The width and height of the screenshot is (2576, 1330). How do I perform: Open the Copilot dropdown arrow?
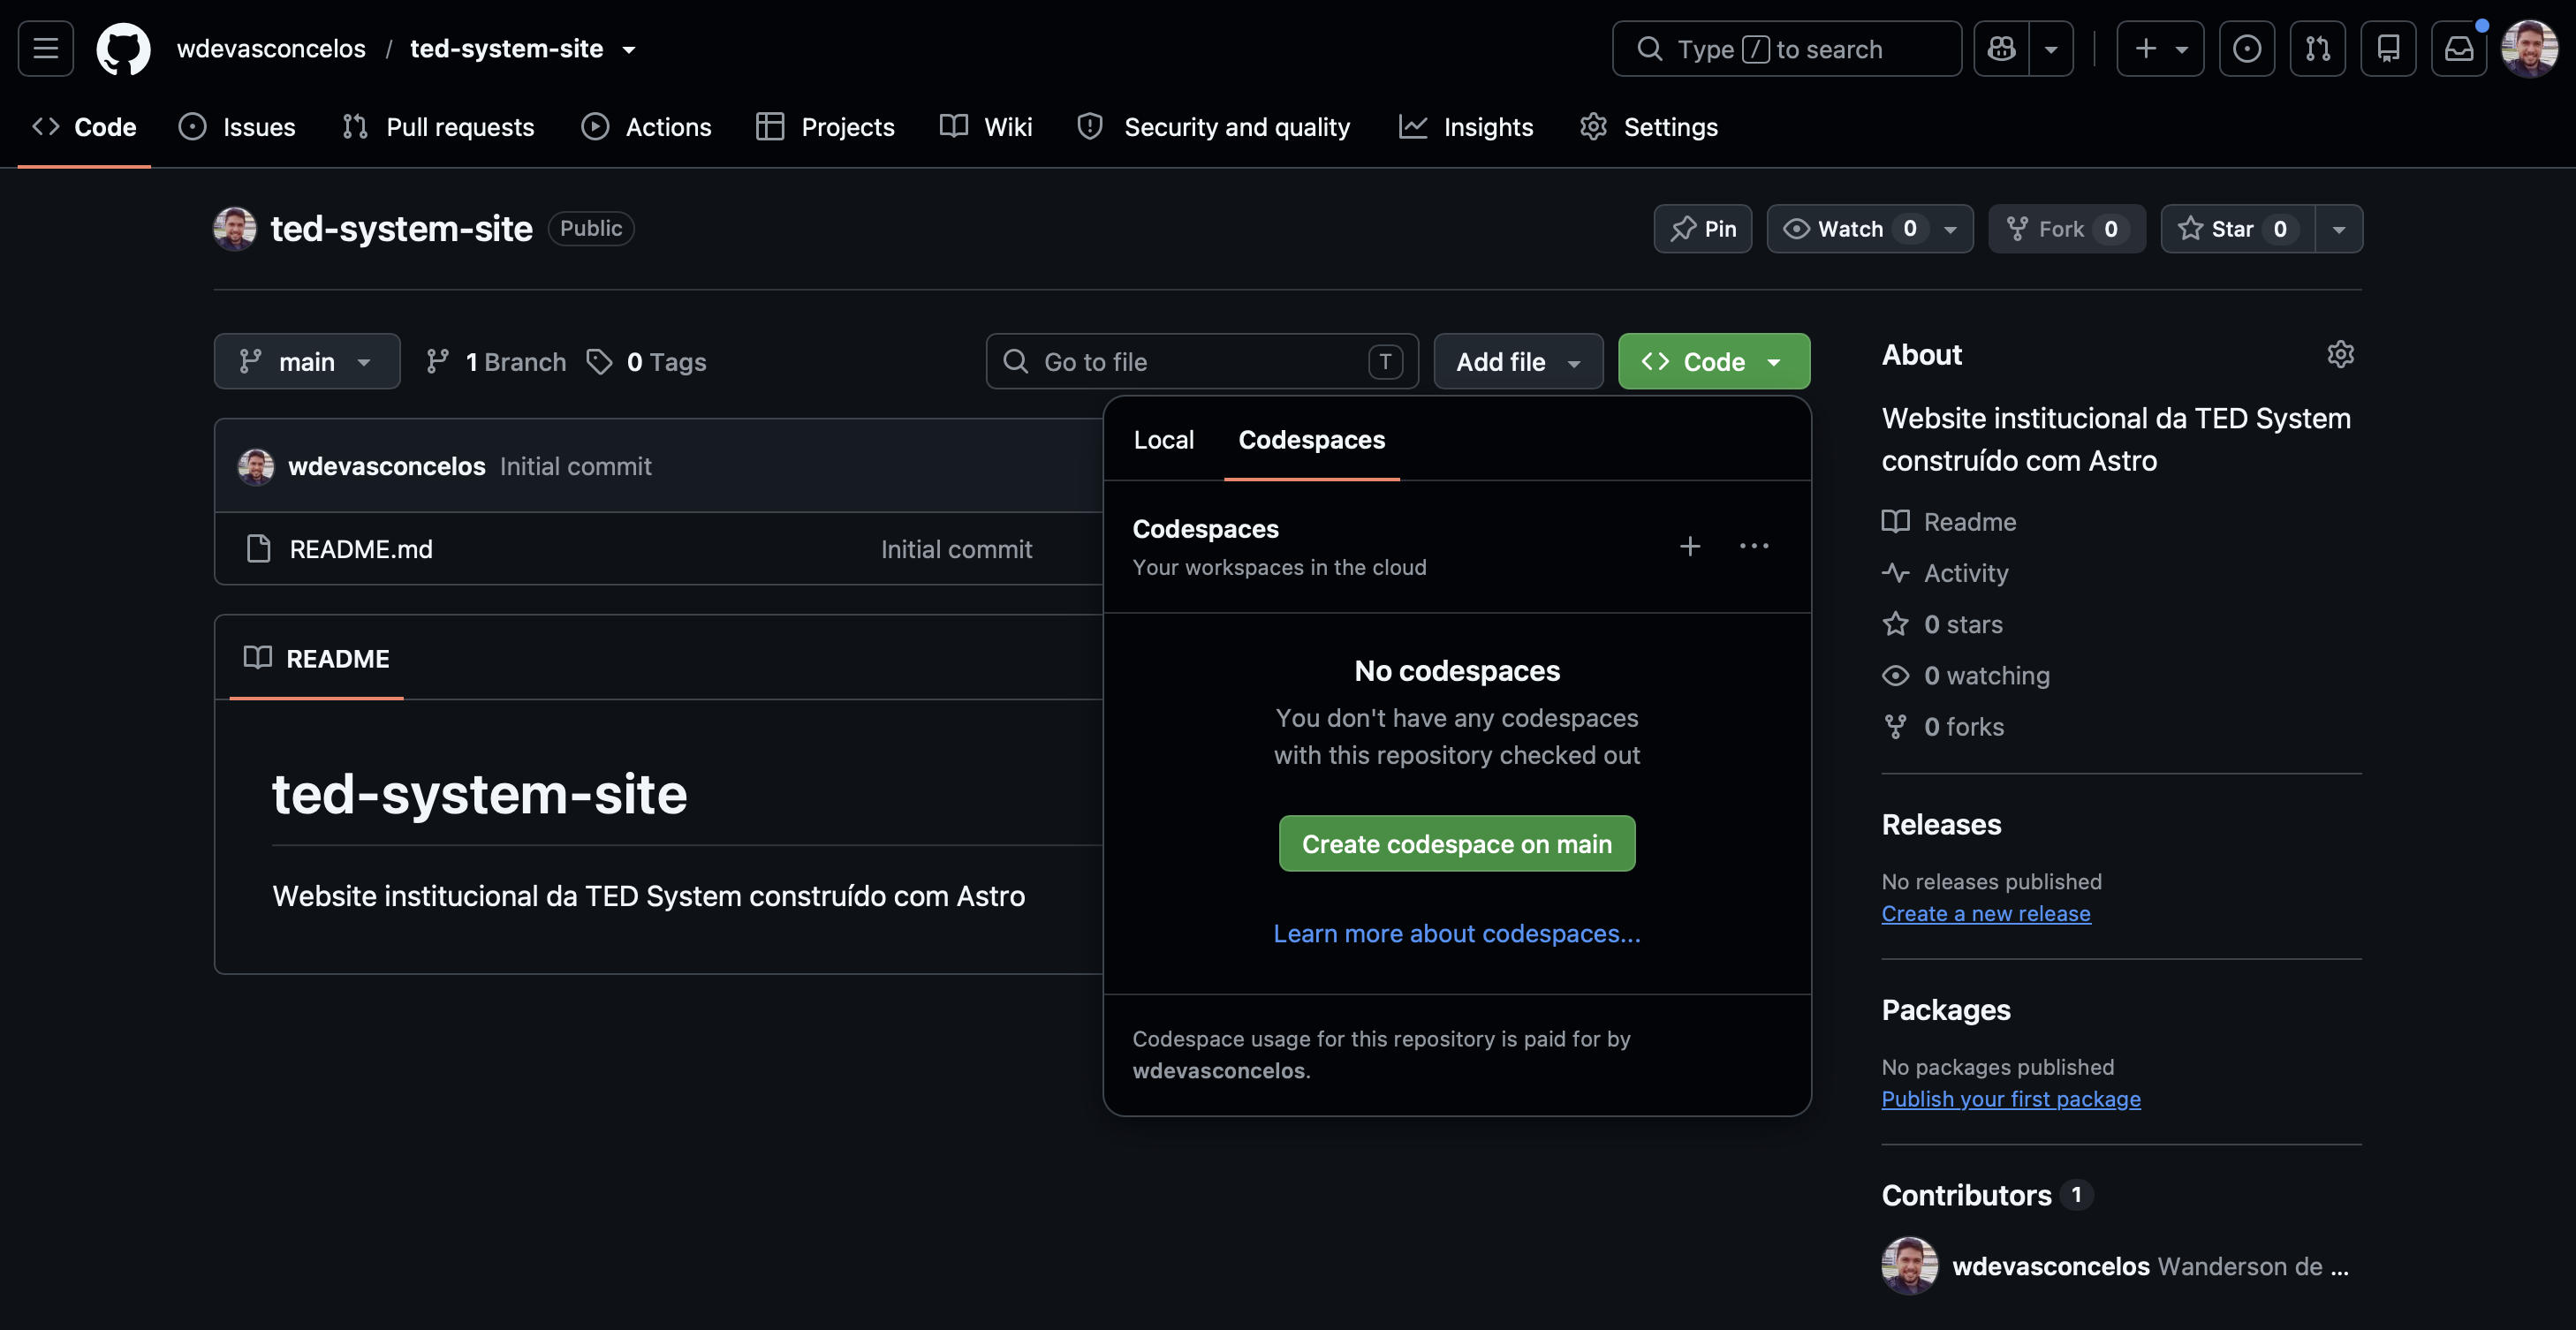(2051, 48)
